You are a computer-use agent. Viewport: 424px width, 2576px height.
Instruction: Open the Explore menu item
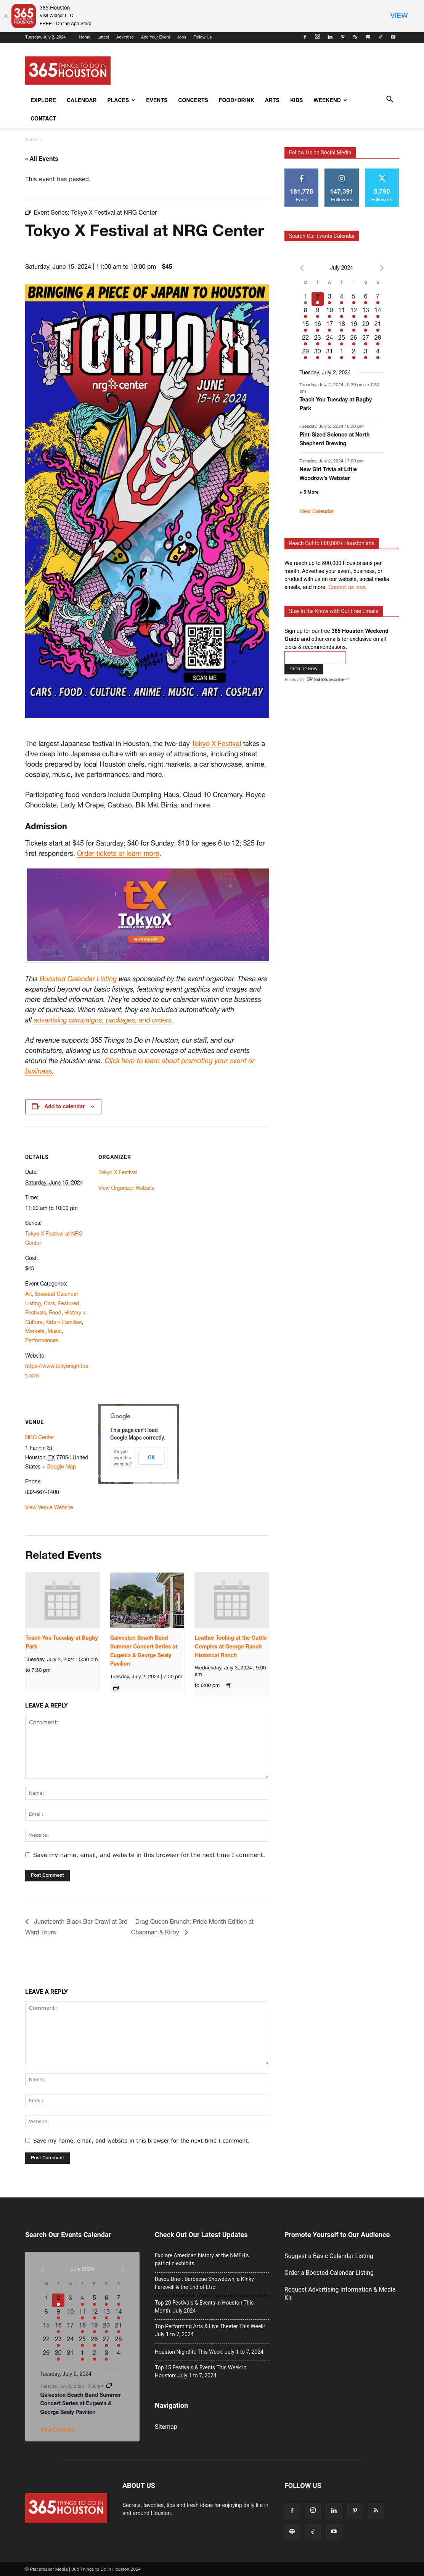[x=43, y=100]
